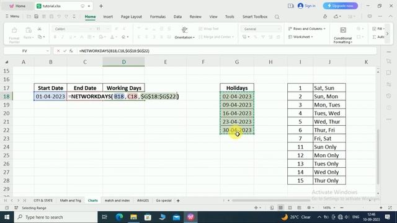Select holiday cell 16-04-2023
This screenshot has width=397, height=223.
[237, 113]
